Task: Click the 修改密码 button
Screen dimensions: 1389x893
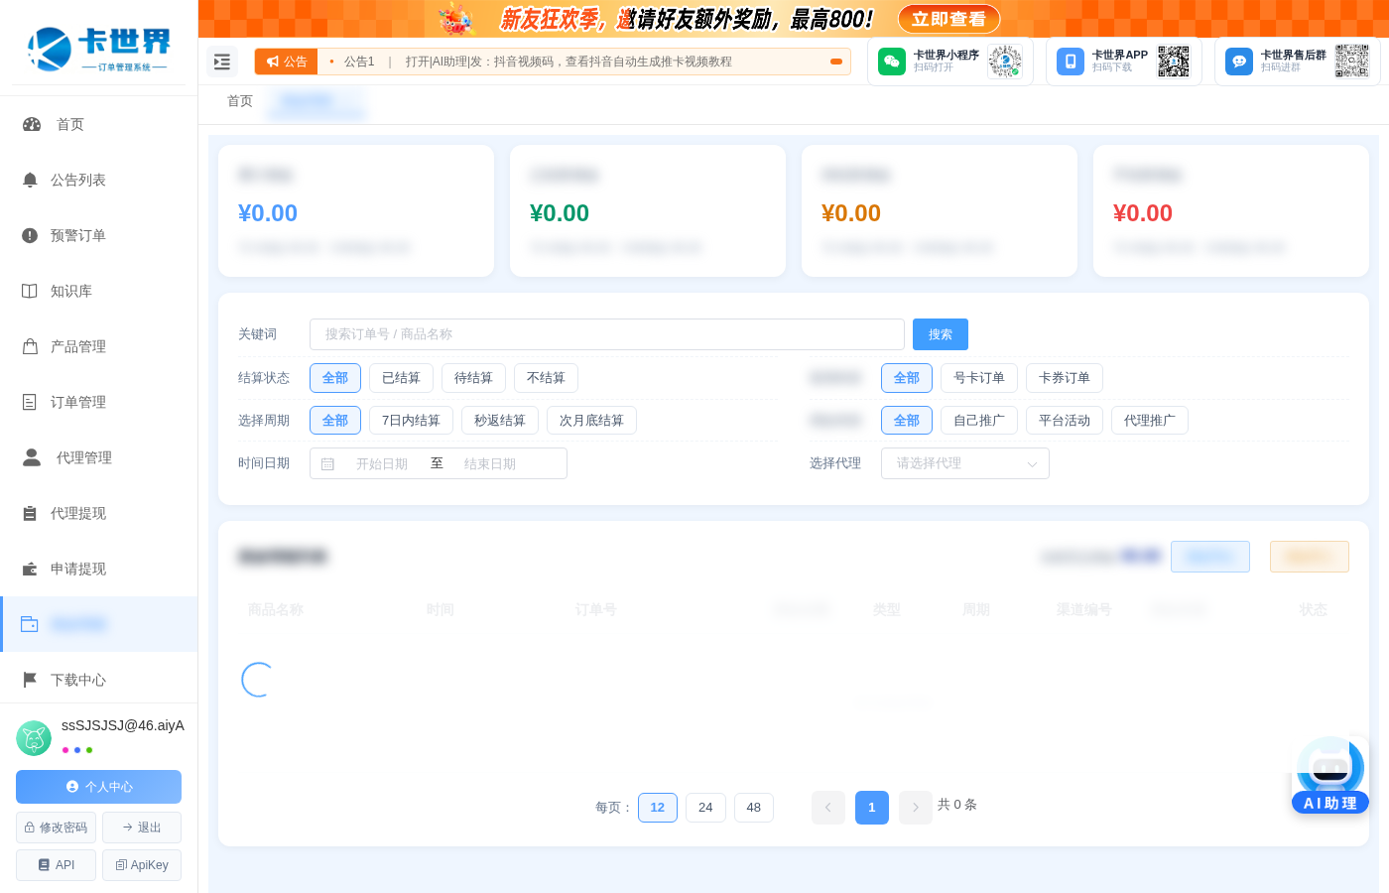Action: 57,828
